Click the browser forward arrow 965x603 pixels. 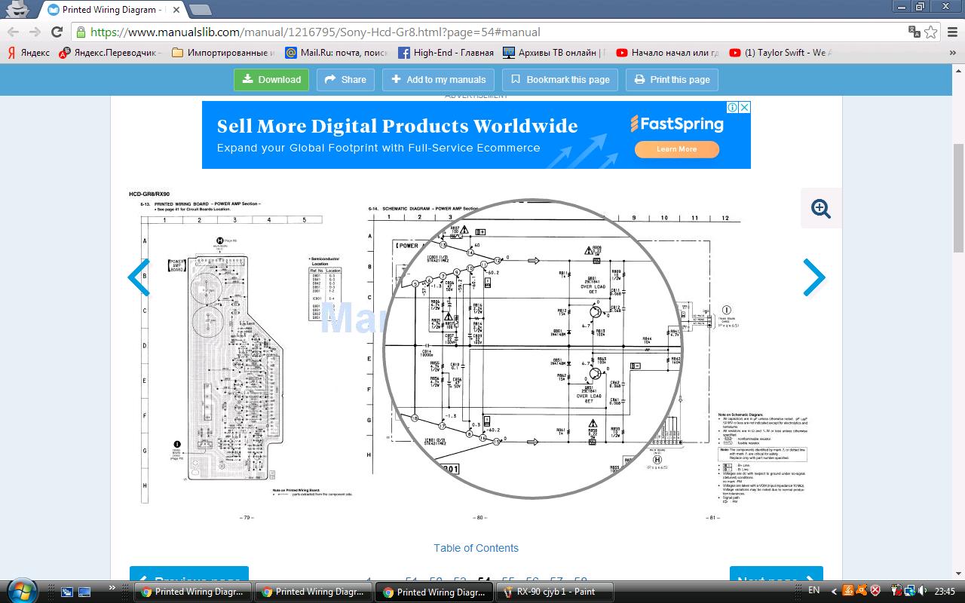coord(35,32)
